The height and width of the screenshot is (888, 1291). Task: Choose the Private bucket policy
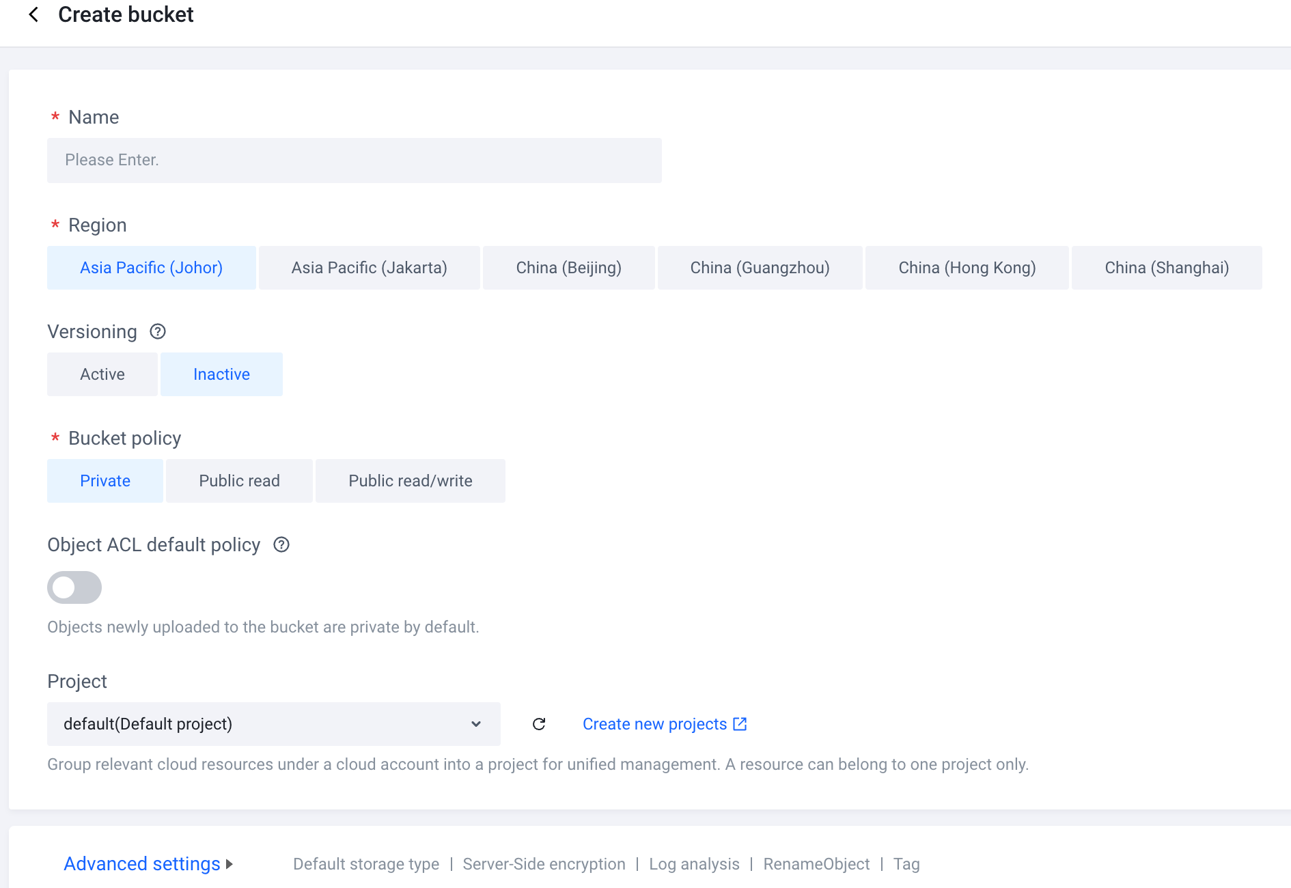pos(105,481)
